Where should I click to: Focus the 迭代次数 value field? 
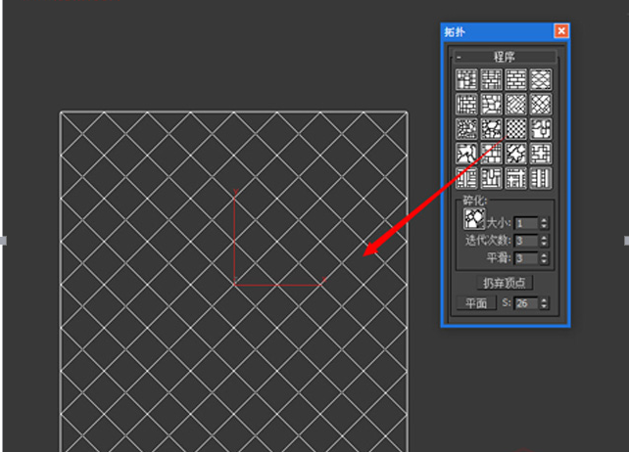(526, 241)
